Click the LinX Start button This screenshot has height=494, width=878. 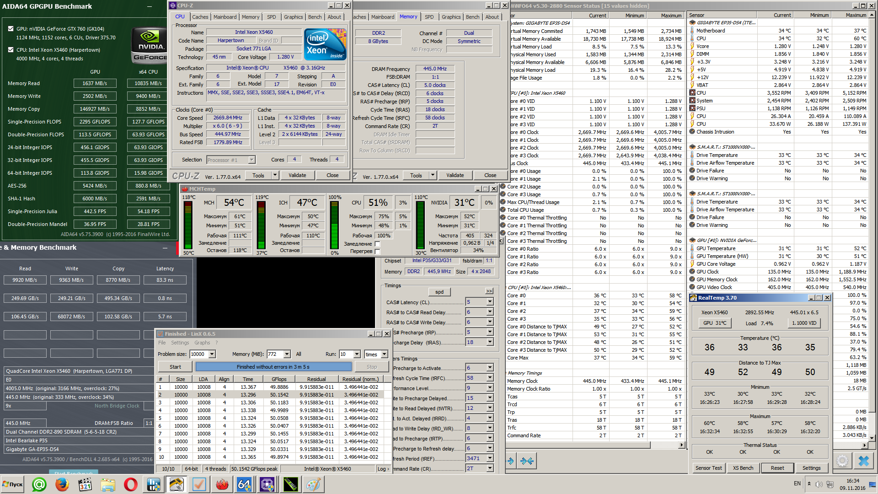pyautogui.click(x=175, y=367)
